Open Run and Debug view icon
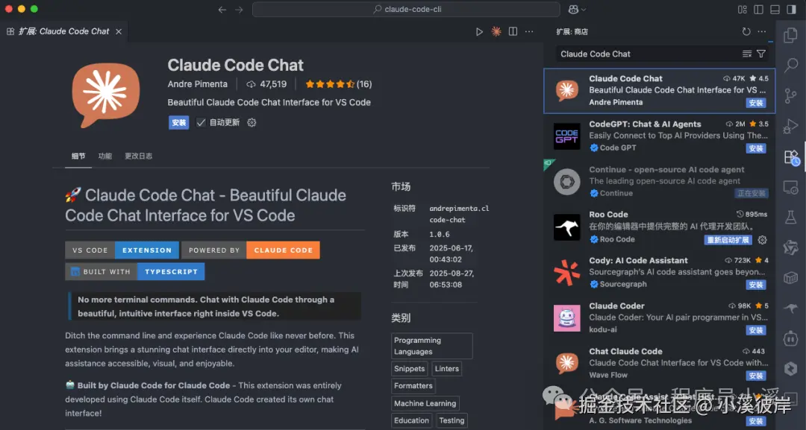This screenshot has width=806, height=430. pyautogui.click(x=790, y=126)
